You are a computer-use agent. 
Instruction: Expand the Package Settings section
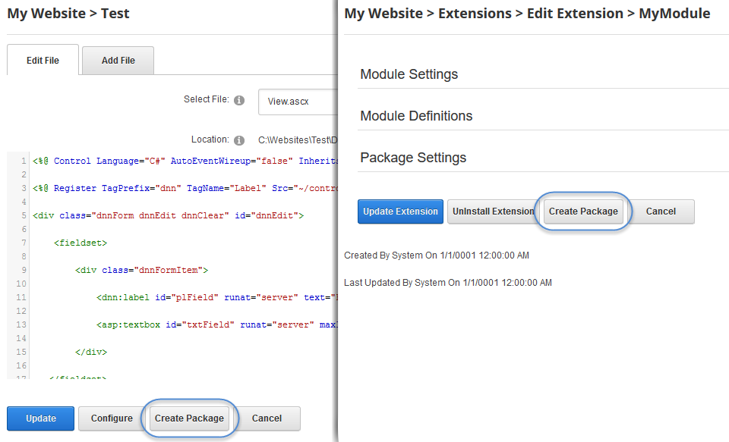pos(413,158)
